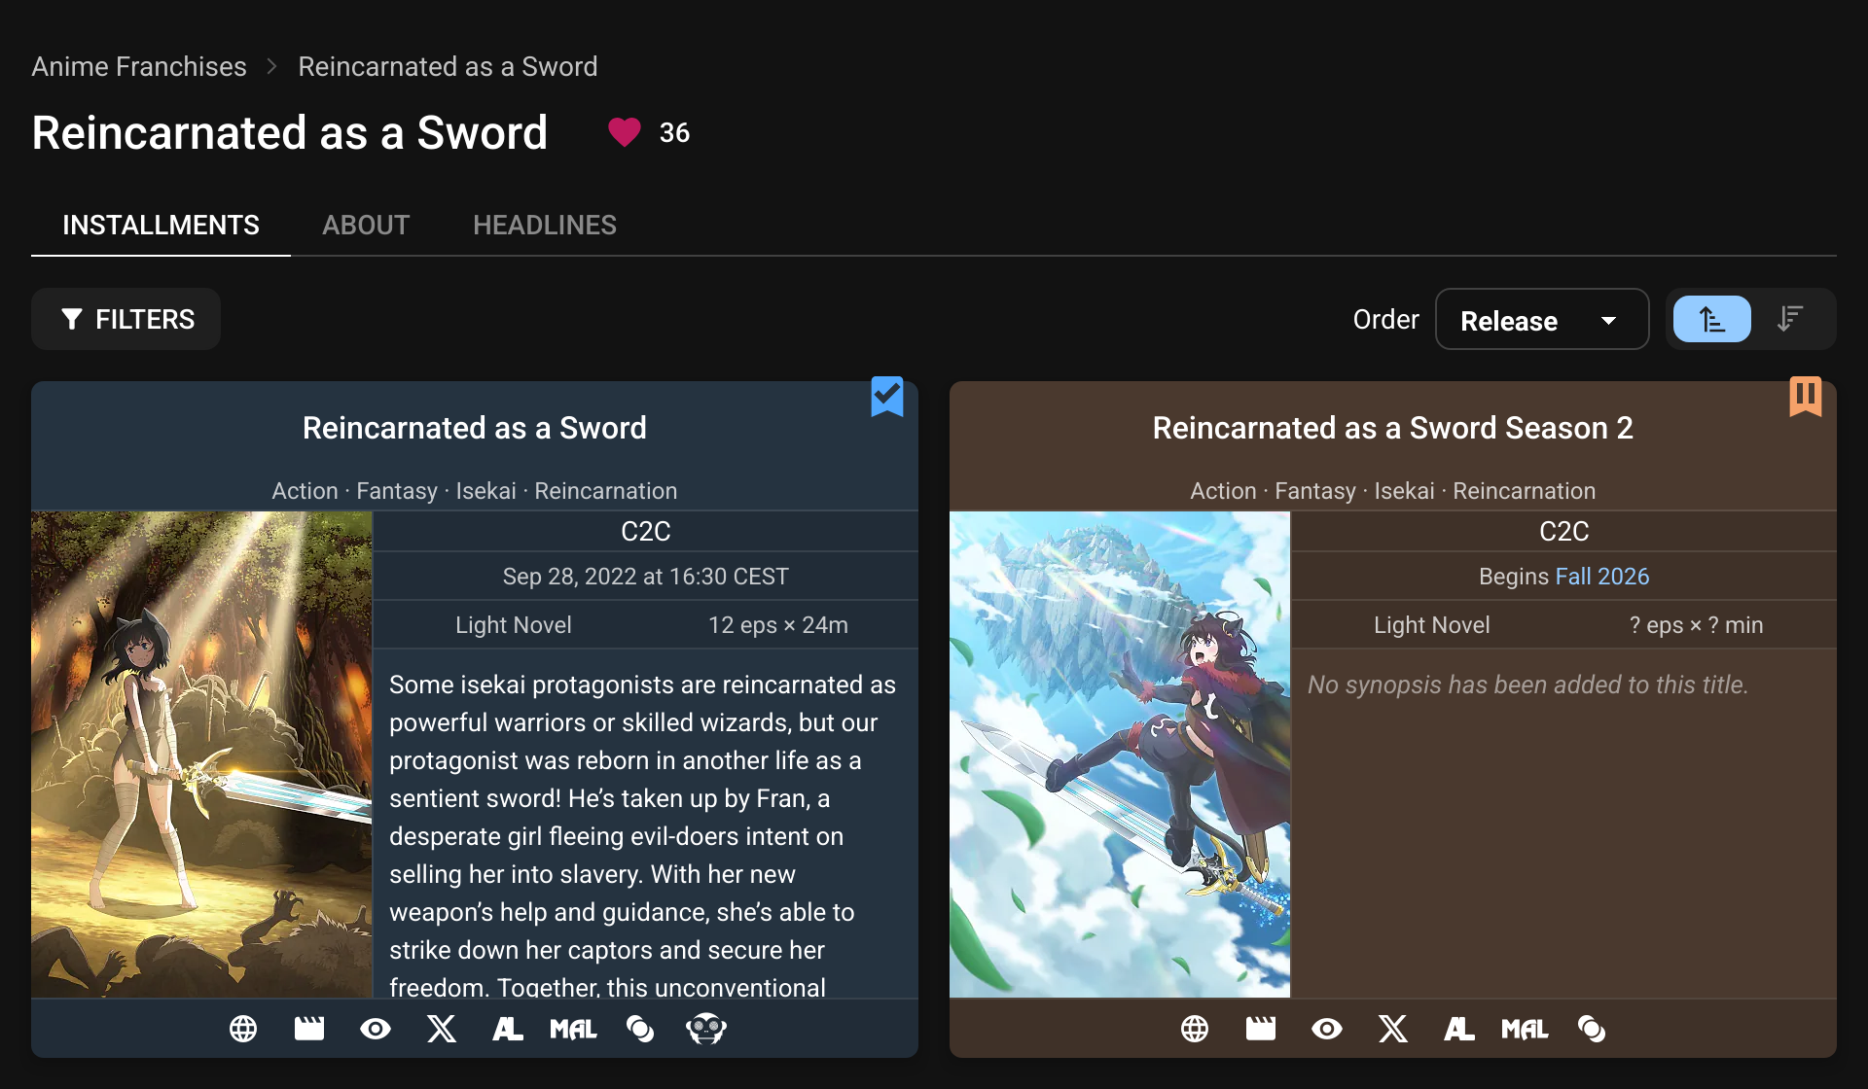Open X (Twitter) link on first season card

pos(442,1029)
